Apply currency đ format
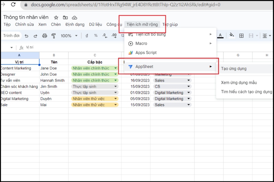274x182 pixels. tap(87, 36)
